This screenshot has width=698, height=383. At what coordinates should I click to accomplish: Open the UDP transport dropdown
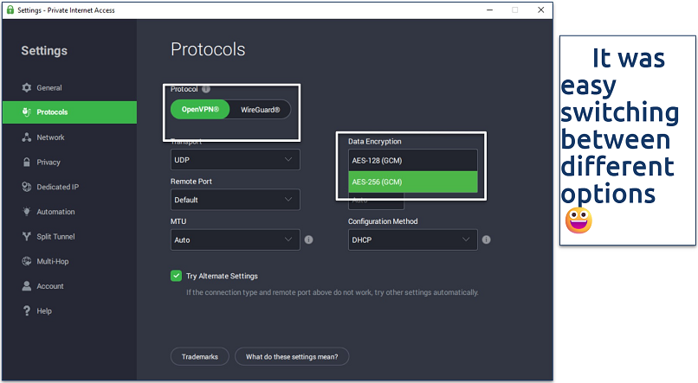tap(235, 159)
